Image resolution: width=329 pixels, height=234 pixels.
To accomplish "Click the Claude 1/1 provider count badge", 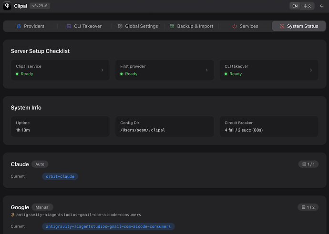I will (x=308, y=164).
